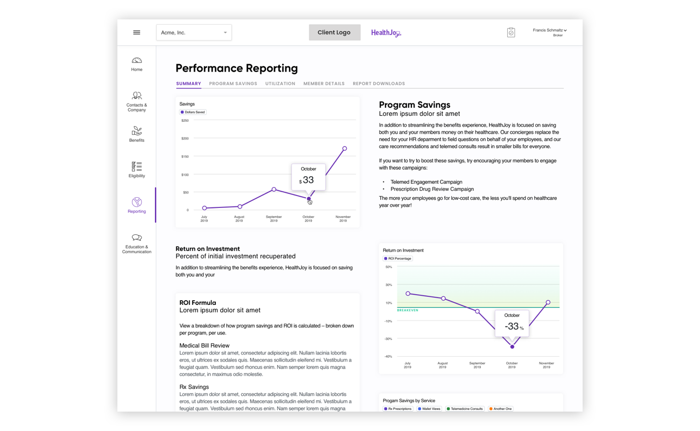Select the October 2019 ROI data point
The width and height of the screenshot is (700, 431).
coord(512,347)
